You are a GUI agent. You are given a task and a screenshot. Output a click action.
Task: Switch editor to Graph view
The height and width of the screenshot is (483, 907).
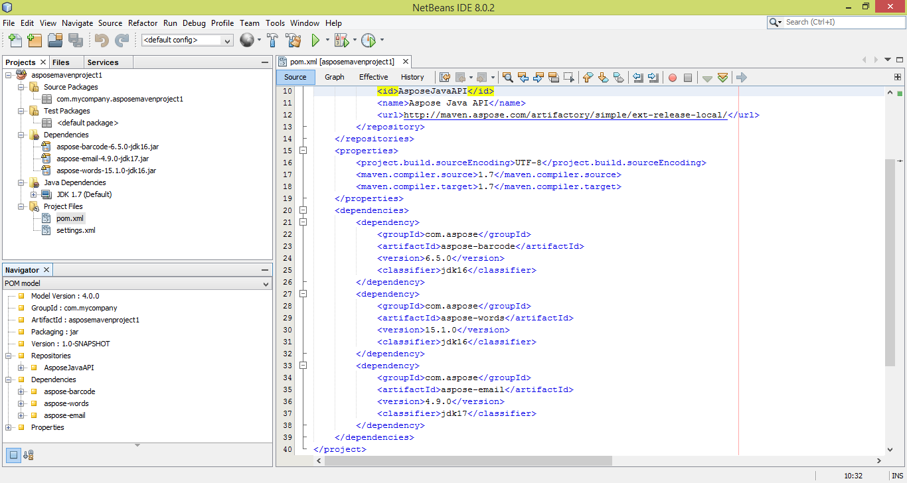(x=335, y=77)
